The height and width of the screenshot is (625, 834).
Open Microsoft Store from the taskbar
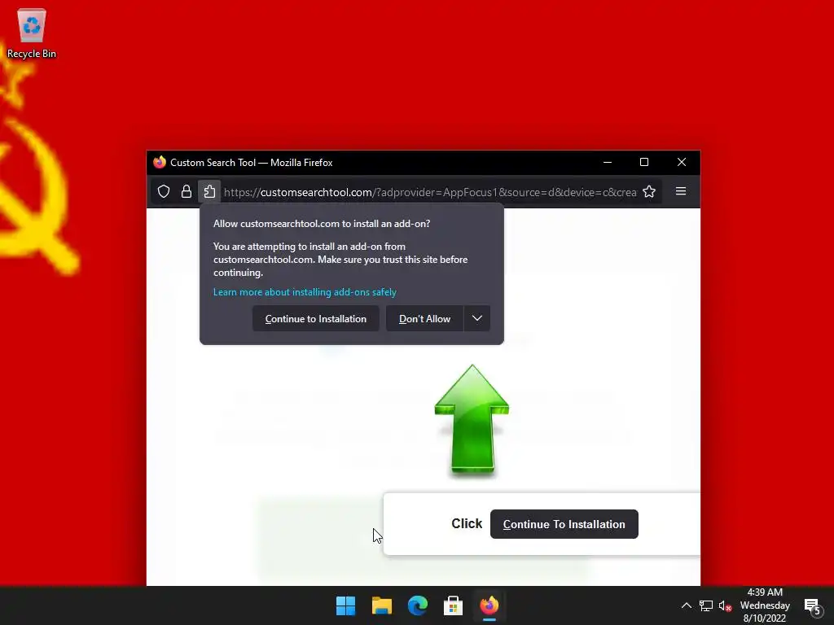(x=453, y=605)
